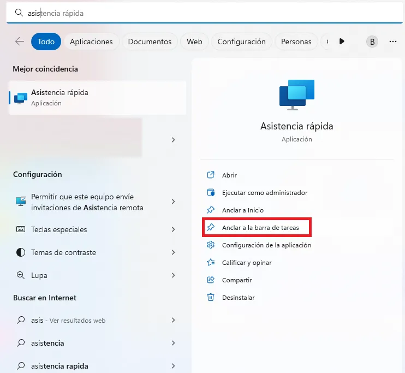The image size is (405, 373).
Task: Click the Asistencia rápida app icon in results
Action: click(21, 98)
